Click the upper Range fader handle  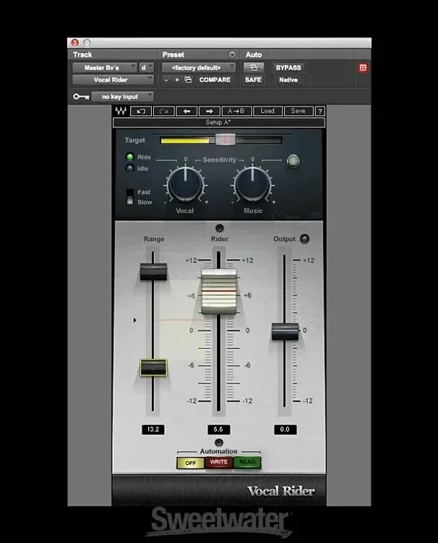pos(153,271)
